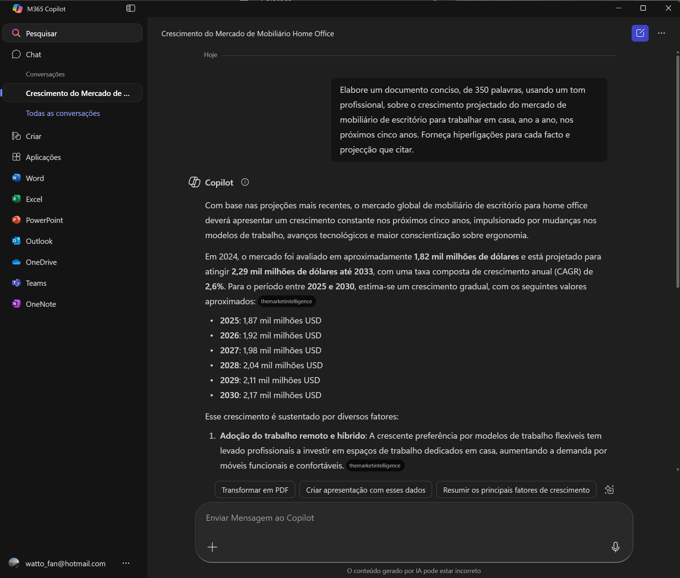Toggle the sidebar panel collapse button
This screenshot has height=578, width=680.
click(131, 9)
